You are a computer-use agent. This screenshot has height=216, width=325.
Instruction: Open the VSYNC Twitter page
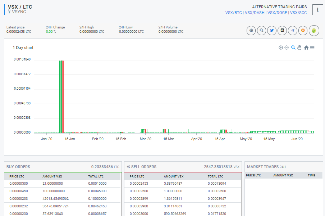coord(272,31)
